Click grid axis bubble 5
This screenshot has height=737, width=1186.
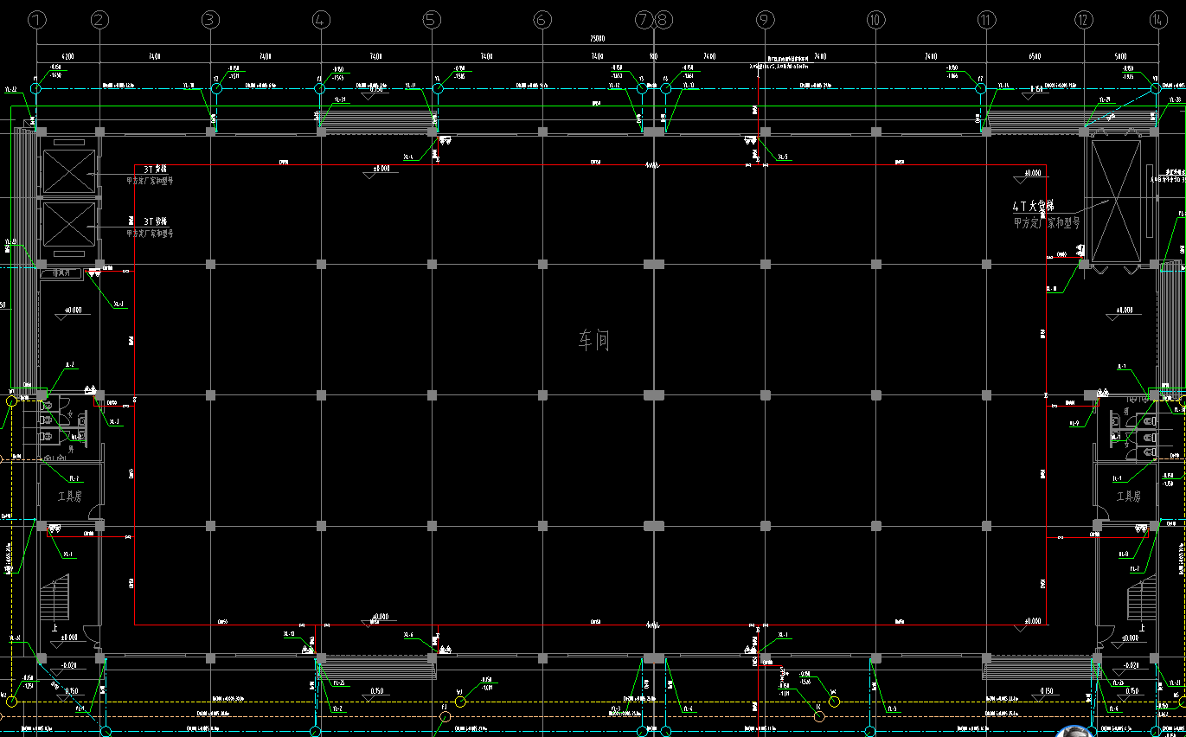(432, 20)
